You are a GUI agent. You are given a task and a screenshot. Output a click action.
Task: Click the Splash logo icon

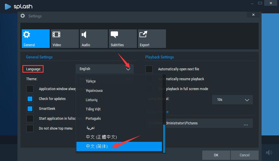click(x=8, y=6)
